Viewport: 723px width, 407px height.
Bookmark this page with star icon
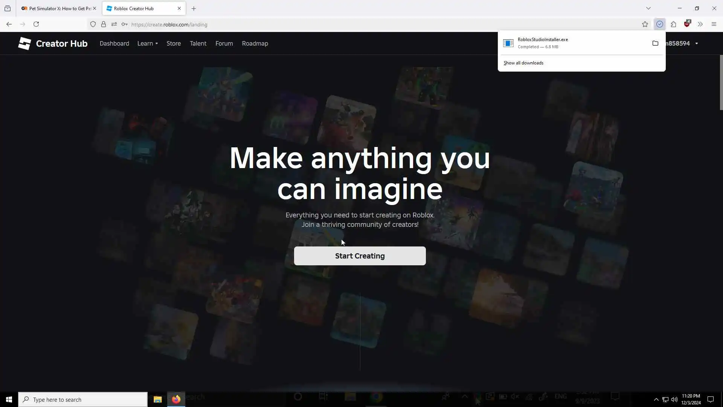645,24
